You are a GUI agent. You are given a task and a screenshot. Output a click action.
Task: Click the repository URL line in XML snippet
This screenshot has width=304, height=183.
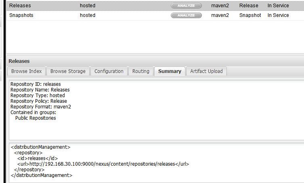[x=103, y=164]
